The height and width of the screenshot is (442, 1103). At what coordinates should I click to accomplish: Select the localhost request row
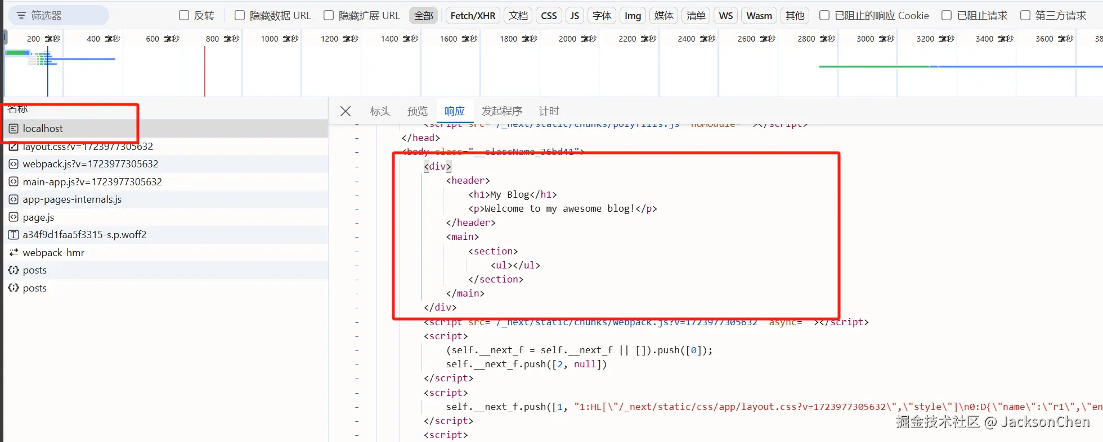[165, 129]
